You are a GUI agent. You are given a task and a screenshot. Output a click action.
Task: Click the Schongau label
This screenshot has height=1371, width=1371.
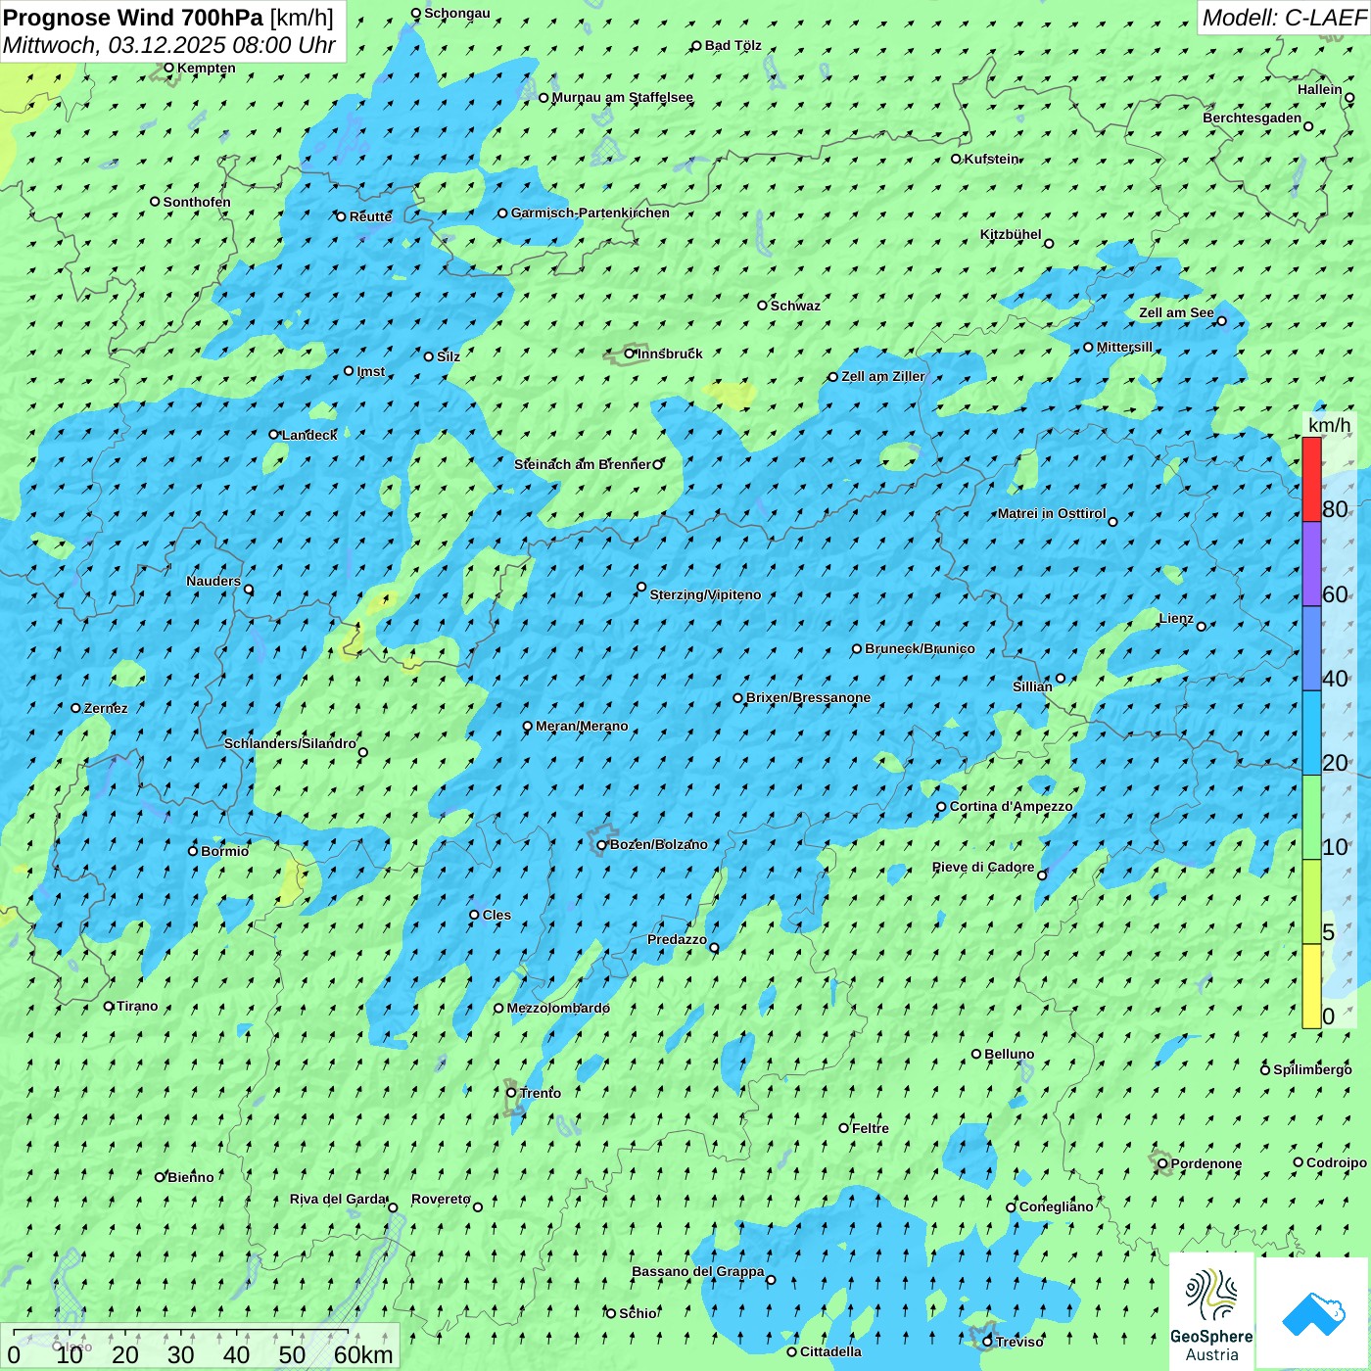click(457, 13)
